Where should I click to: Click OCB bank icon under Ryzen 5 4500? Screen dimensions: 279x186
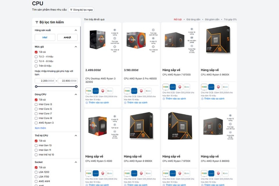point(89,173)
